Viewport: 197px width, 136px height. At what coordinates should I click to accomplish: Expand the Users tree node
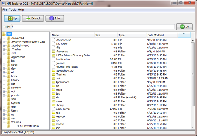pyautogui.click(x=4, y=111)
